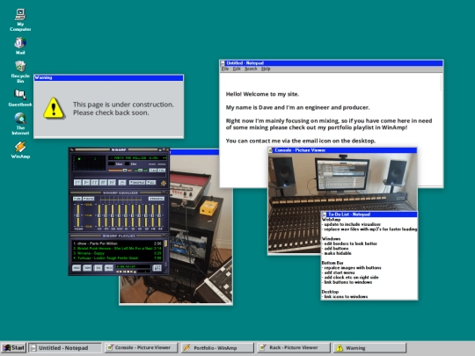Open the Search menu in Untitled Notepad
The height and width of the screenshot is (356, 475).
pos(251,69)
